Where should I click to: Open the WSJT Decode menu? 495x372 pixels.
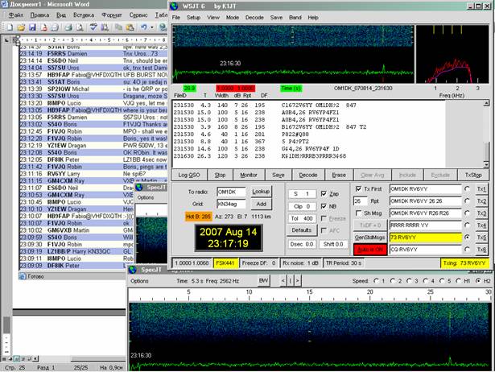click(254, 18)
